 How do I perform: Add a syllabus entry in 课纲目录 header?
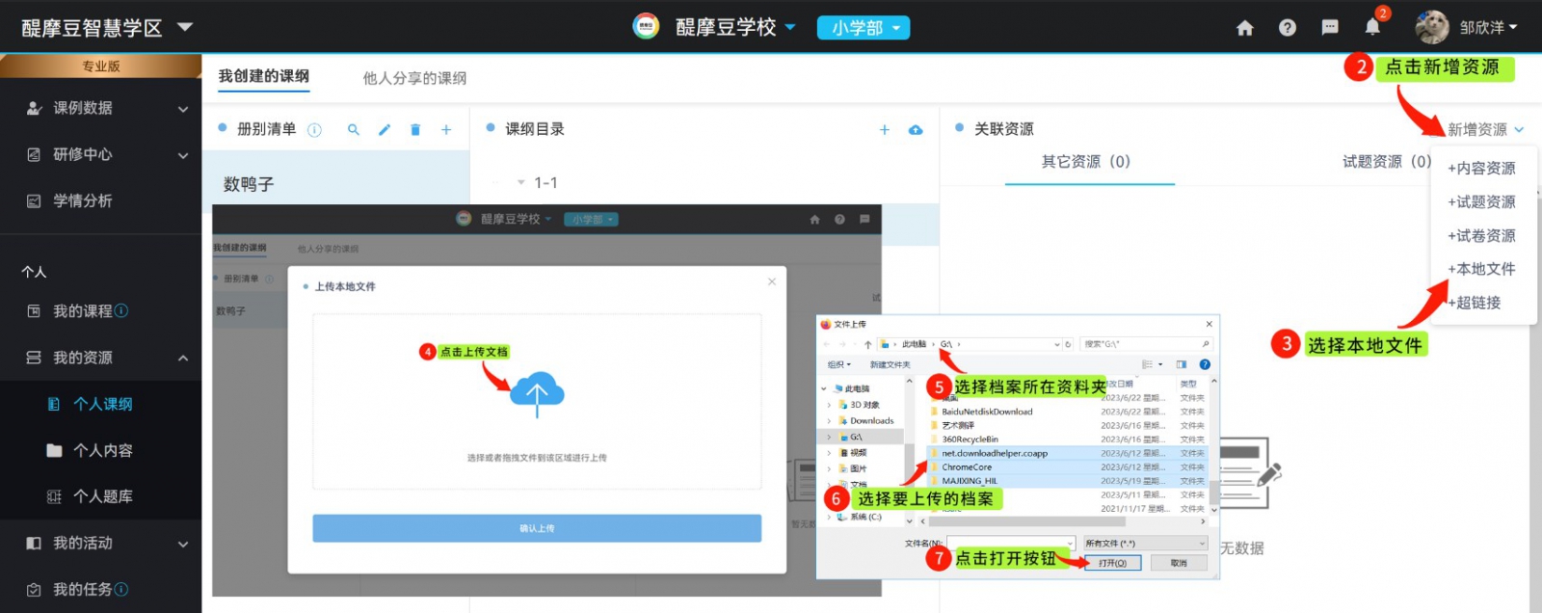(x=885, y=130)
